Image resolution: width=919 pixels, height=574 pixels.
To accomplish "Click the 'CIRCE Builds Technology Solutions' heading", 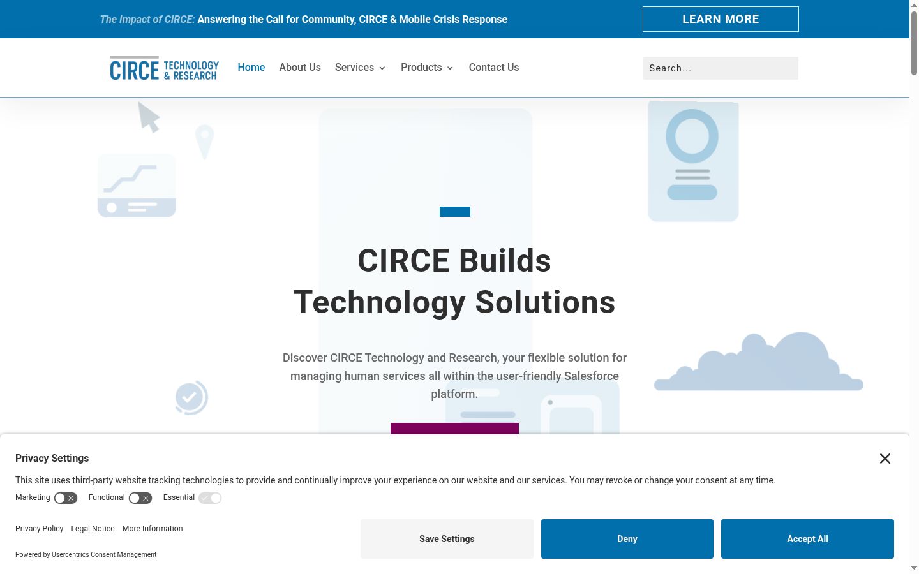I will point(454,281).
